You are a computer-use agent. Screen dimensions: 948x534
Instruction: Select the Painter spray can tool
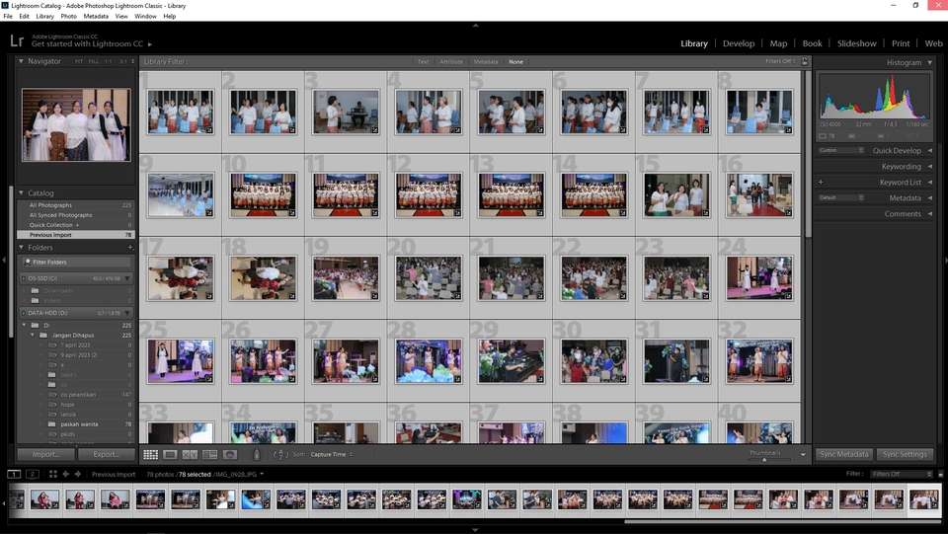pyautogui.click(x=257, y=454)
